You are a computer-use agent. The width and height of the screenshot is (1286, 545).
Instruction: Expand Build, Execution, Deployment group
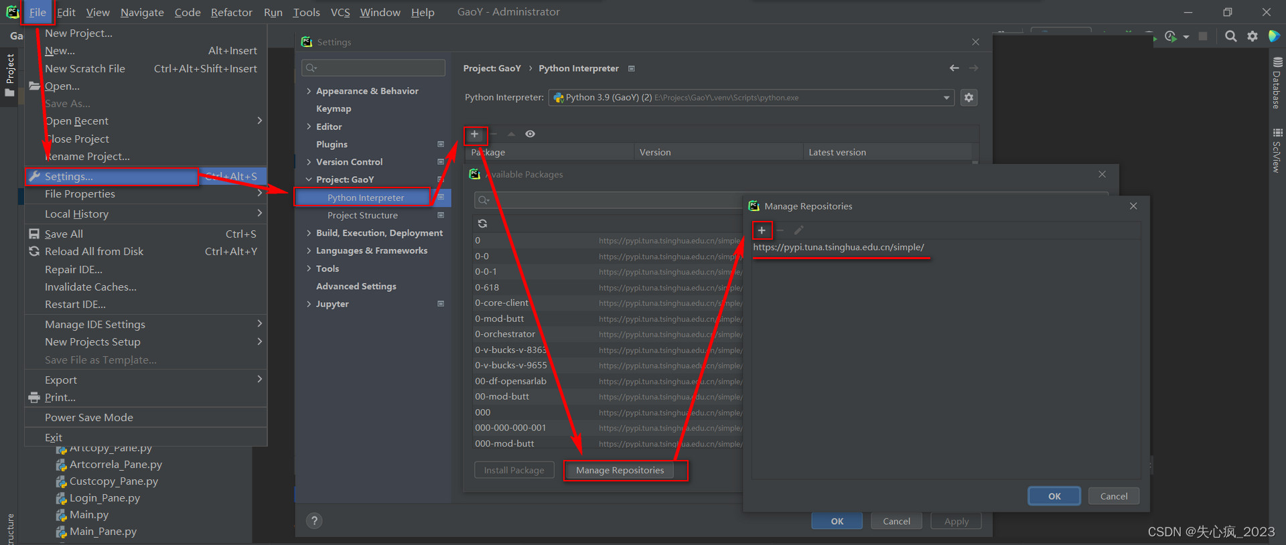[309, 233]
